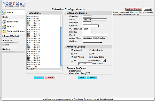This screenshot has height=101, width=155.
Task: Disable the Call Waiting checkbox
Action: click(72, 57)
